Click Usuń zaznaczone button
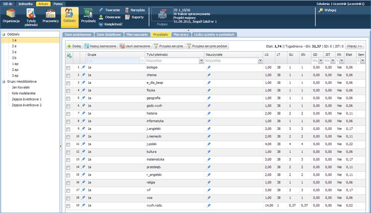This screenshot has height=213, width=371. click(x=135, y=46)
